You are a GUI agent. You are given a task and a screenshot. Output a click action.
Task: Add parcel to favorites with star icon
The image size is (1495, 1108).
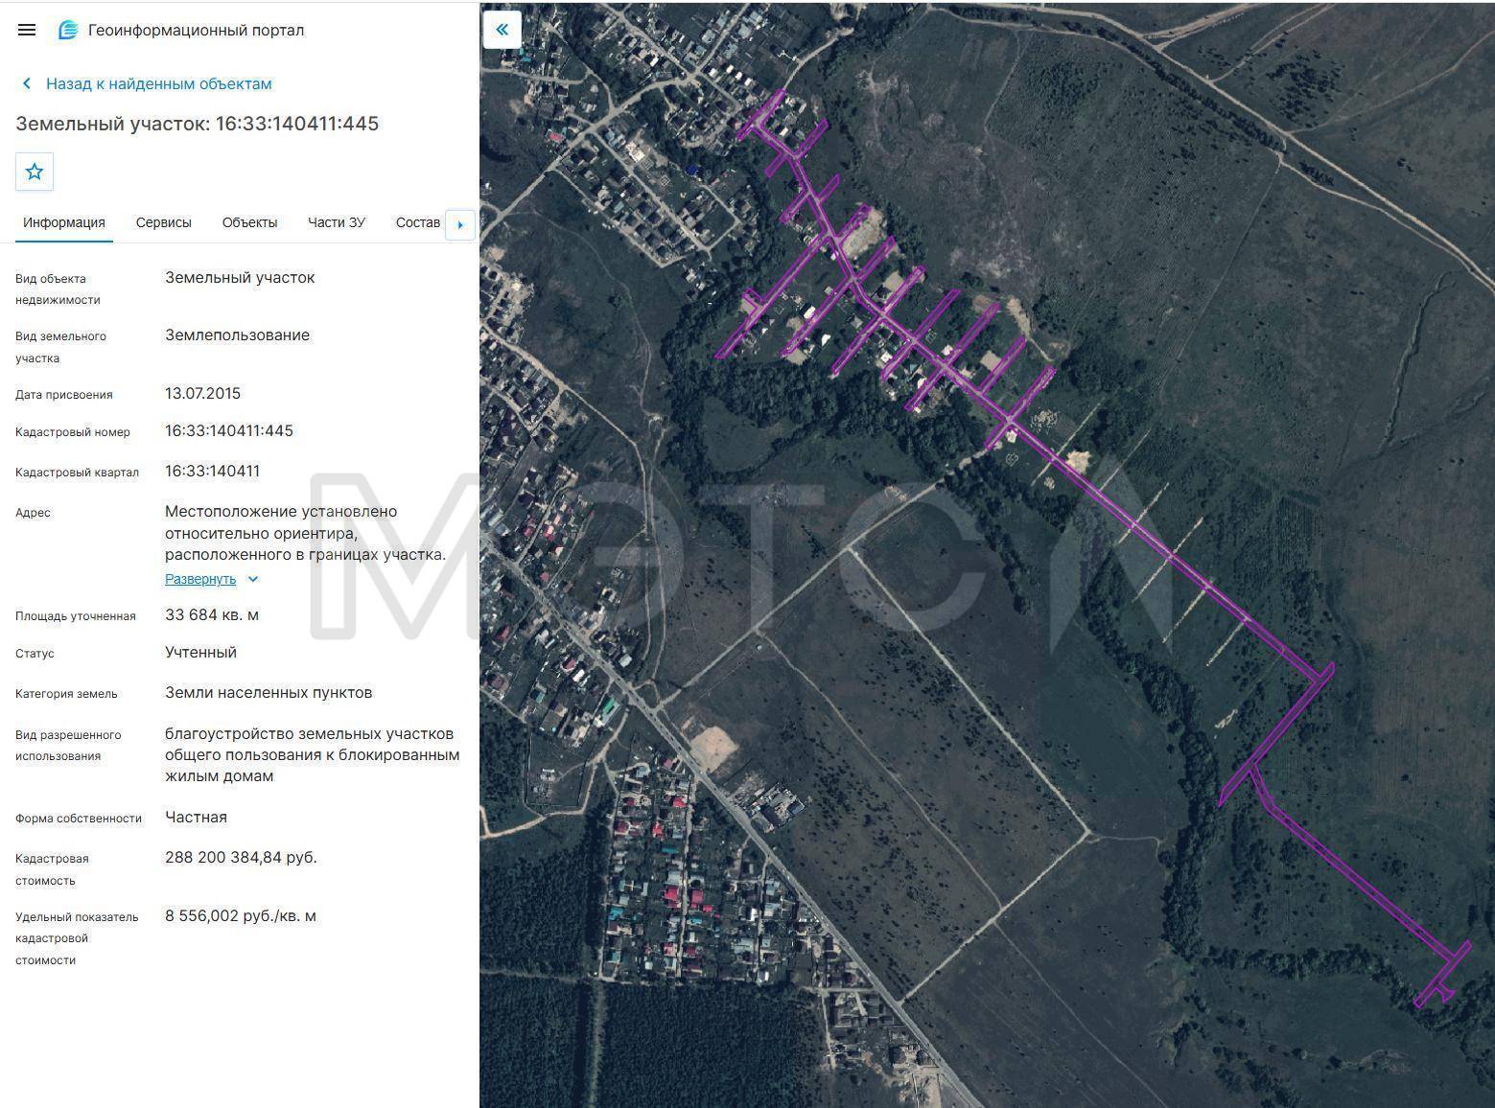tap(35, 172)
